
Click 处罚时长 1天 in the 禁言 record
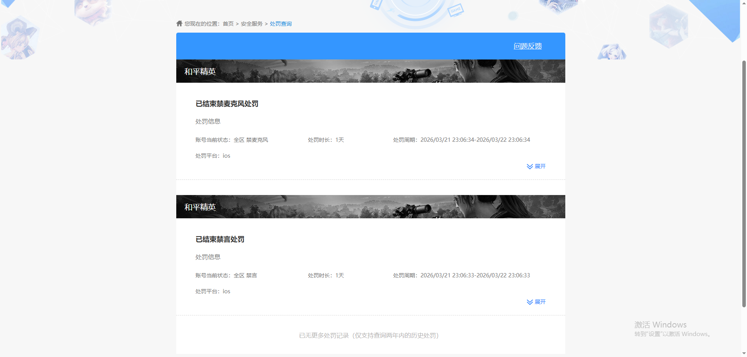point(326,275)
